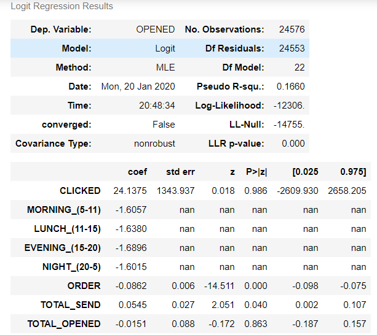Screen dimensions: 377x335
Task: Select the LL-Null value -14755.
Action: click(289, 125)
